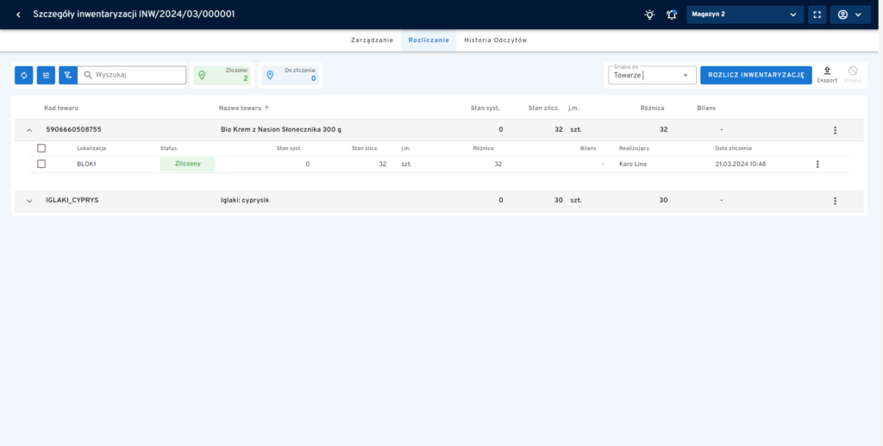Open the three-dot menu for the IGLAKI_CYPRYS row

click(x=835, y=201)
